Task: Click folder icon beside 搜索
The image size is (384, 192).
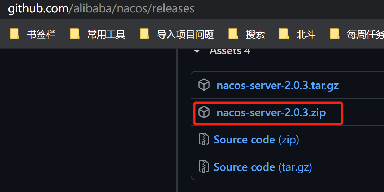Action: click(x=233, y=34)
